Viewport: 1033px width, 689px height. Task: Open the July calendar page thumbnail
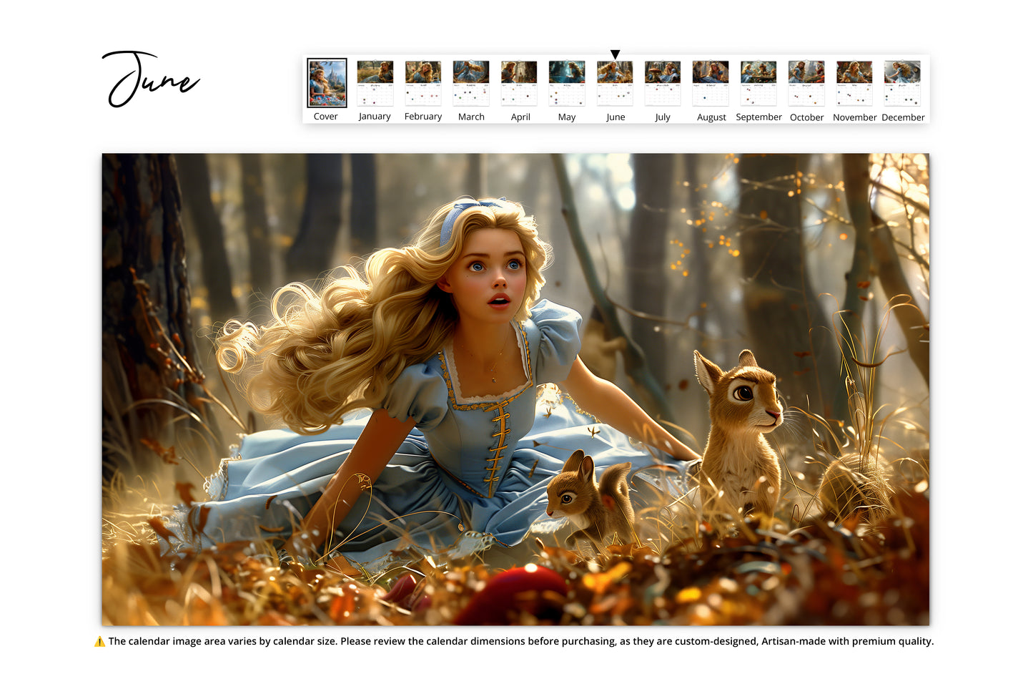coord(663,83)
